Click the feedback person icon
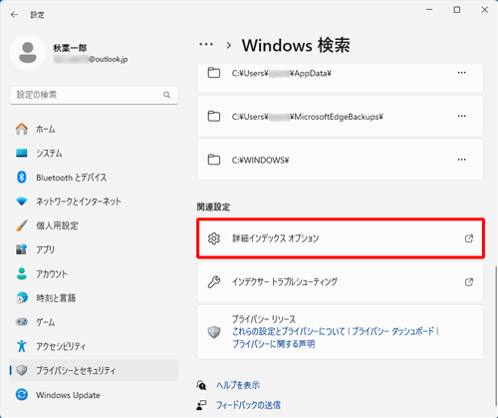 (x=201, y=405)
